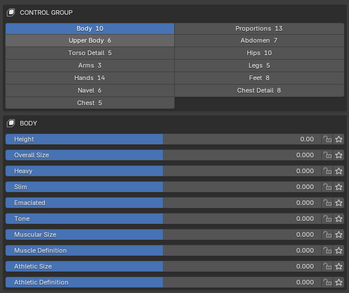Lock the Muscular Size slider
349x293 pixels.
click(327, 235)
